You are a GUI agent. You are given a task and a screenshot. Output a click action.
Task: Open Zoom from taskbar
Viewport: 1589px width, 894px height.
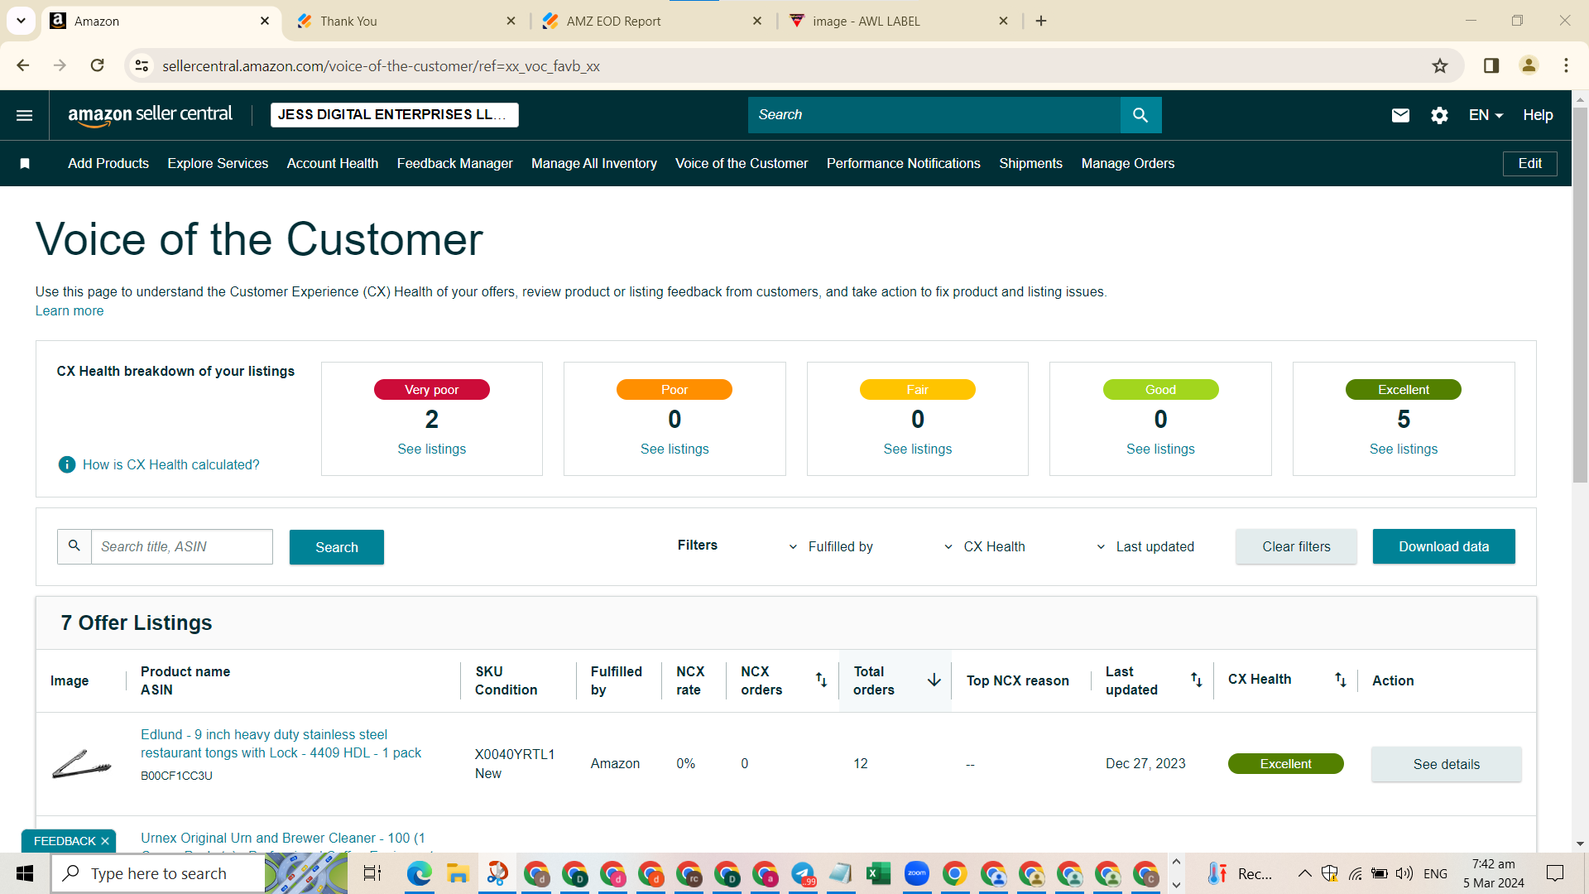click(916, 873)
